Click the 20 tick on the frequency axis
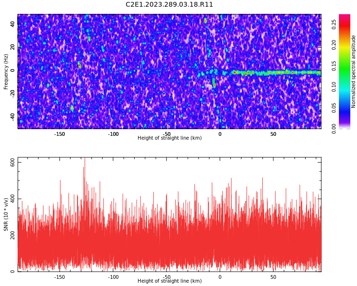This screenshot has width=357, height=286. pos(13,47)
